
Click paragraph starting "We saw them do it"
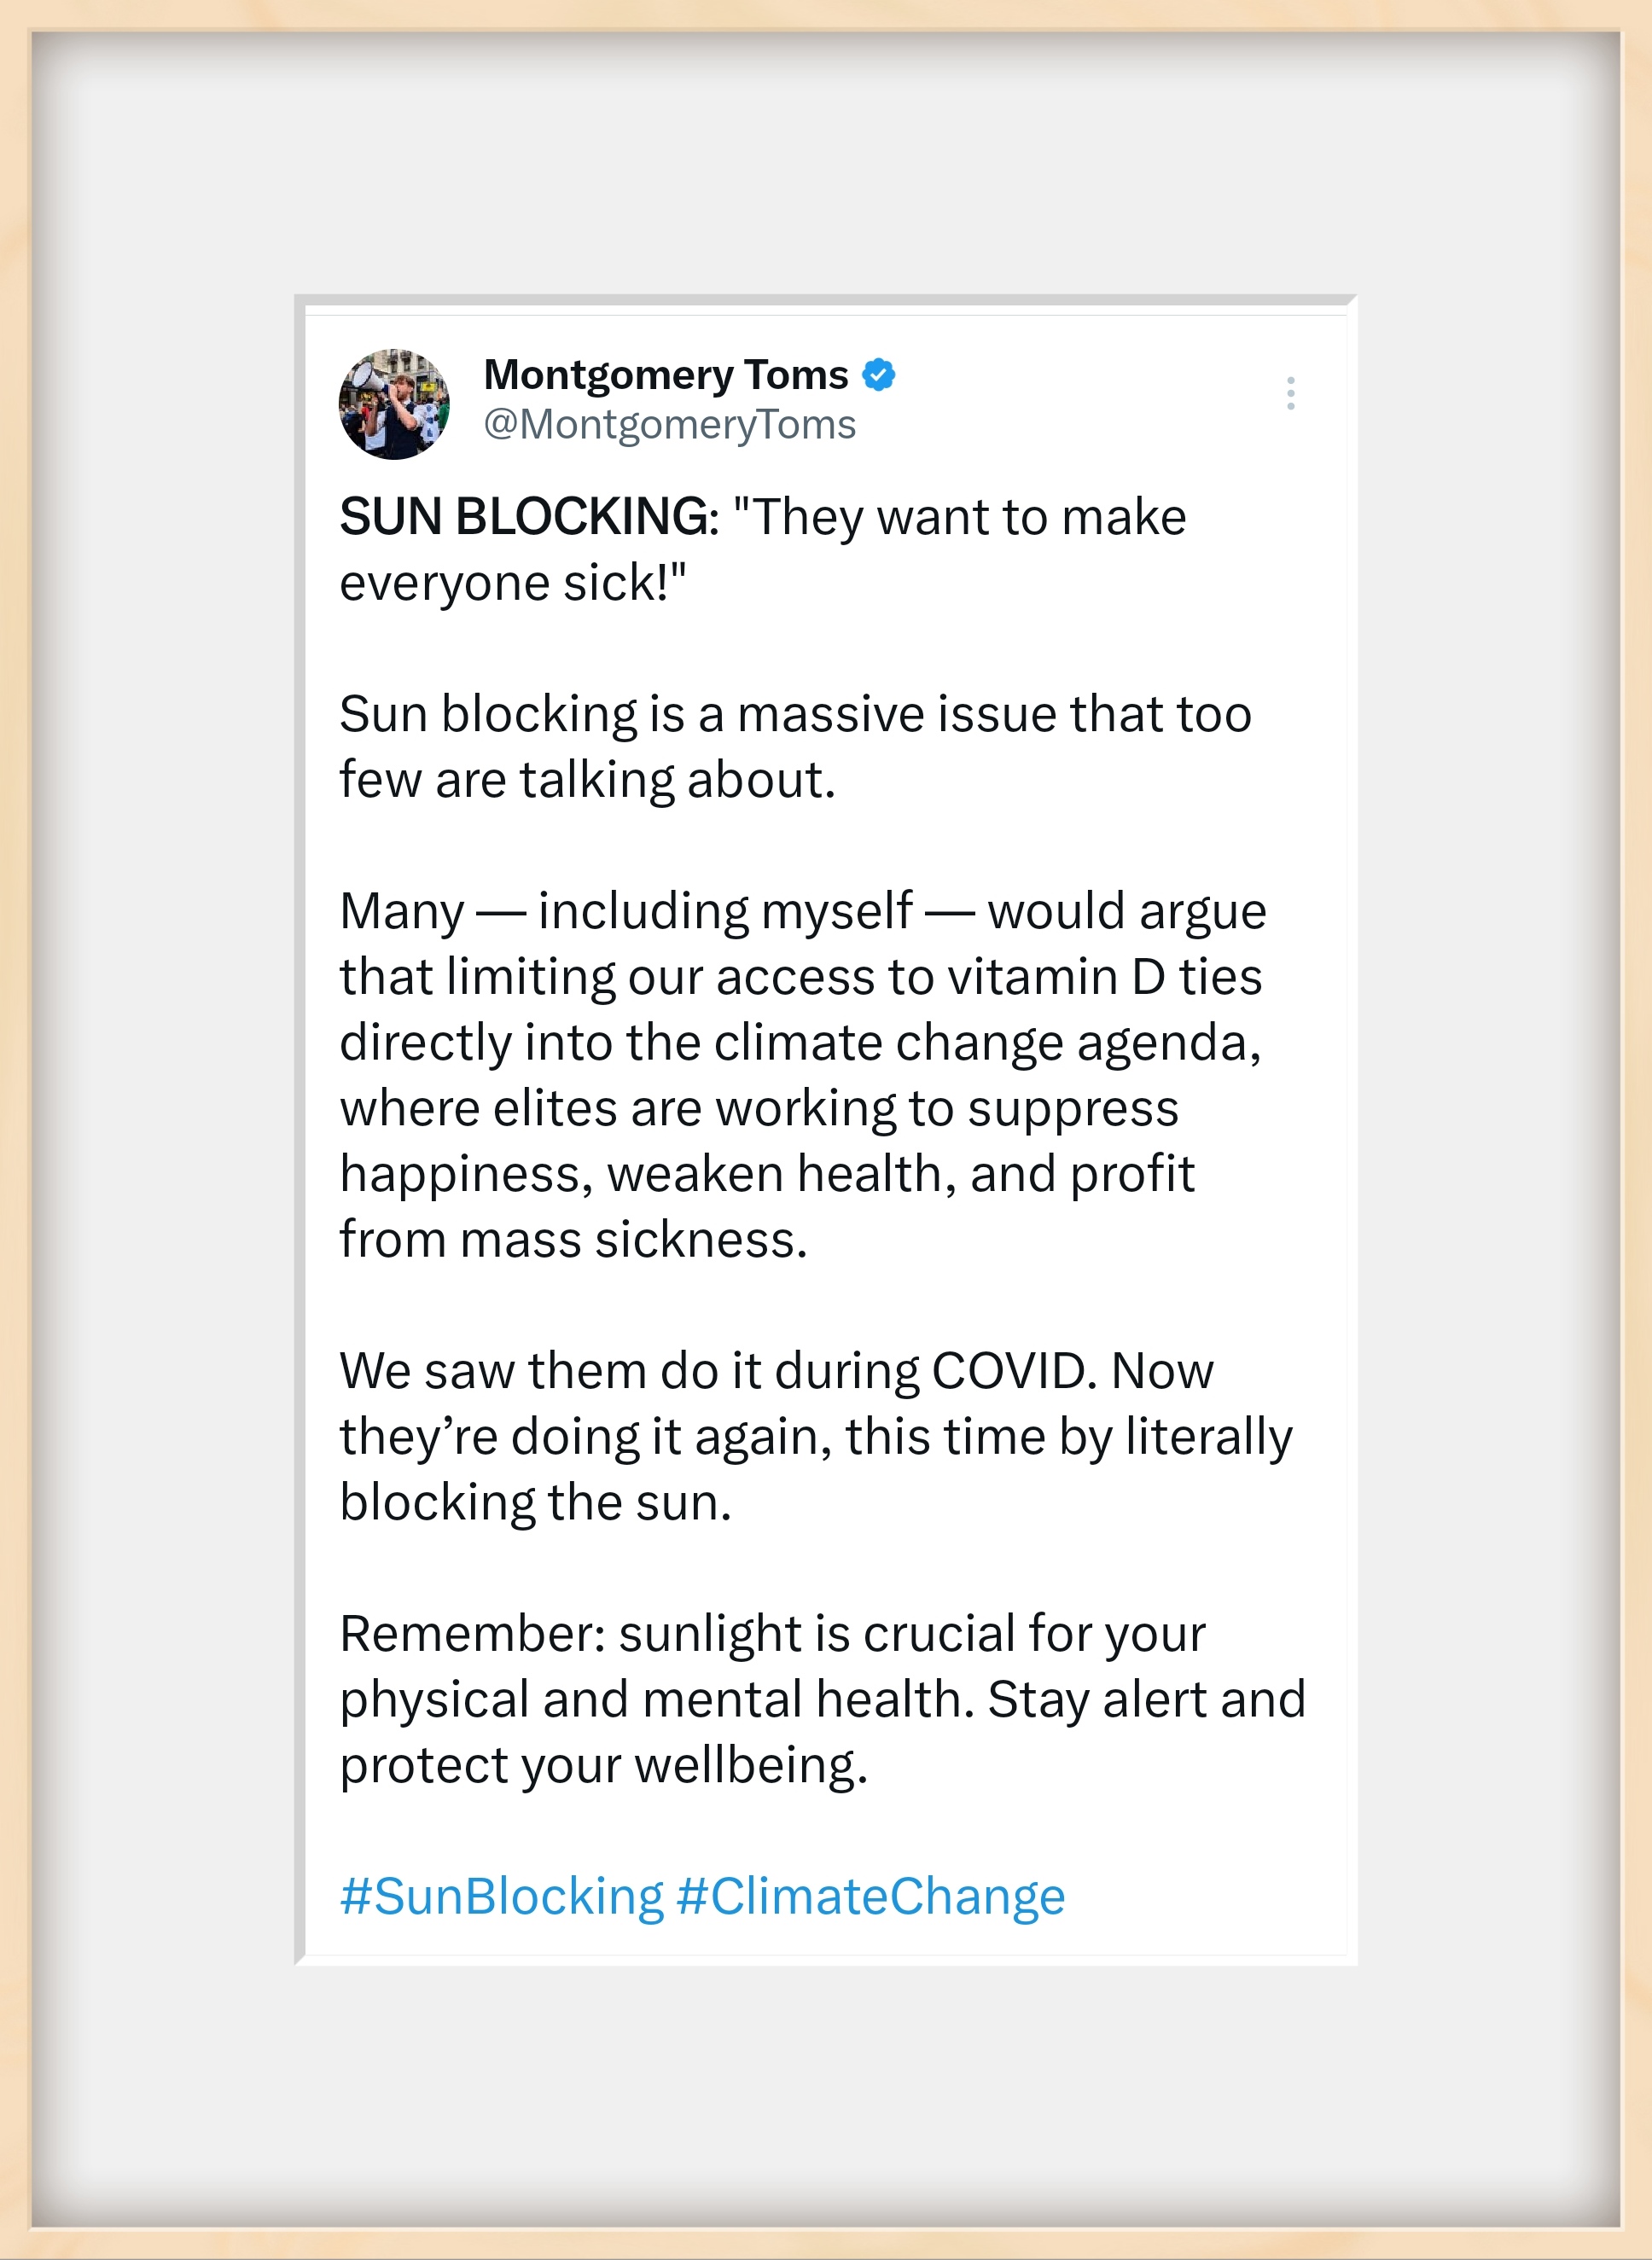click(814, 1437)
